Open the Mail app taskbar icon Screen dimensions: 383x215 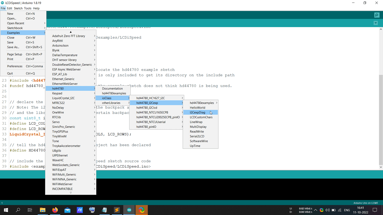click(x=67, y=210)
